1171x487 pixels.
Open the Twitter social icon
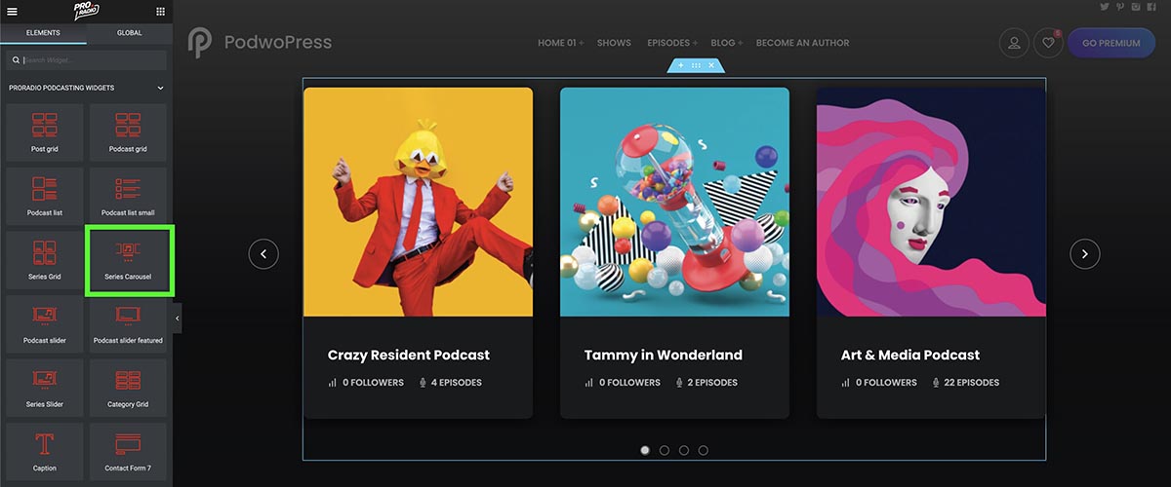(1105, 7)
